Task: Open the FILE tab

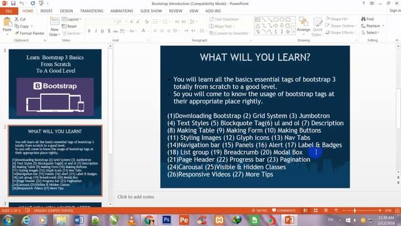Action: click(9, 11)
